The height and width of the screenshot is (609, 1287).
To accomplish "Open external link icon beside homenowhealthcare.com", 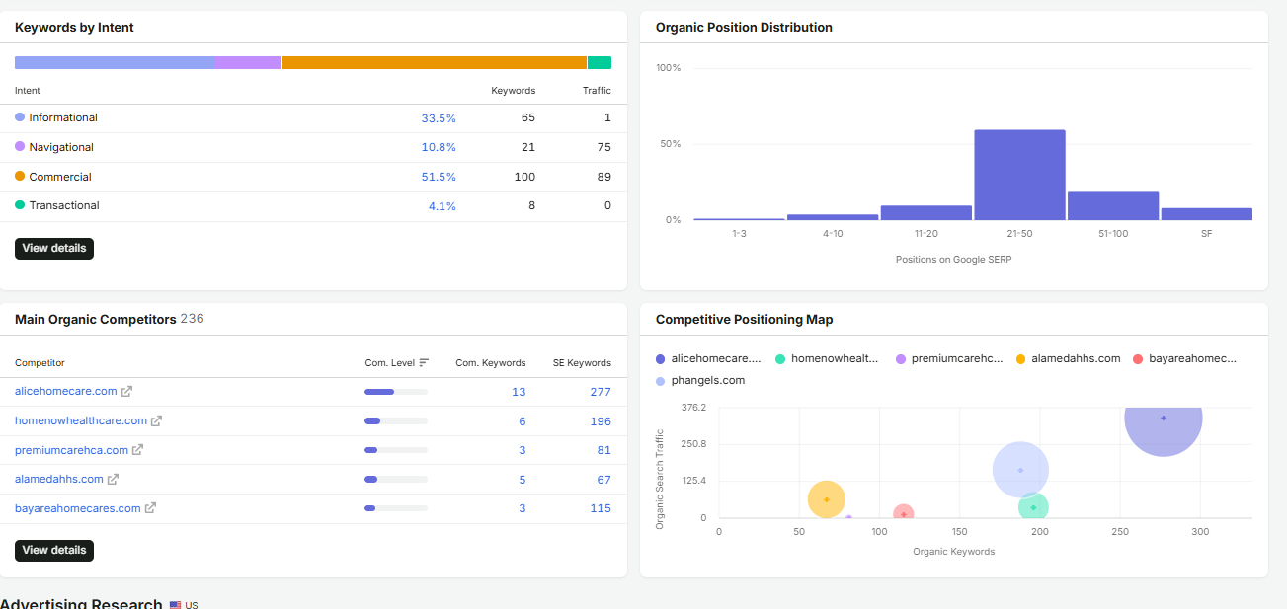I will [x=156, y=420].
